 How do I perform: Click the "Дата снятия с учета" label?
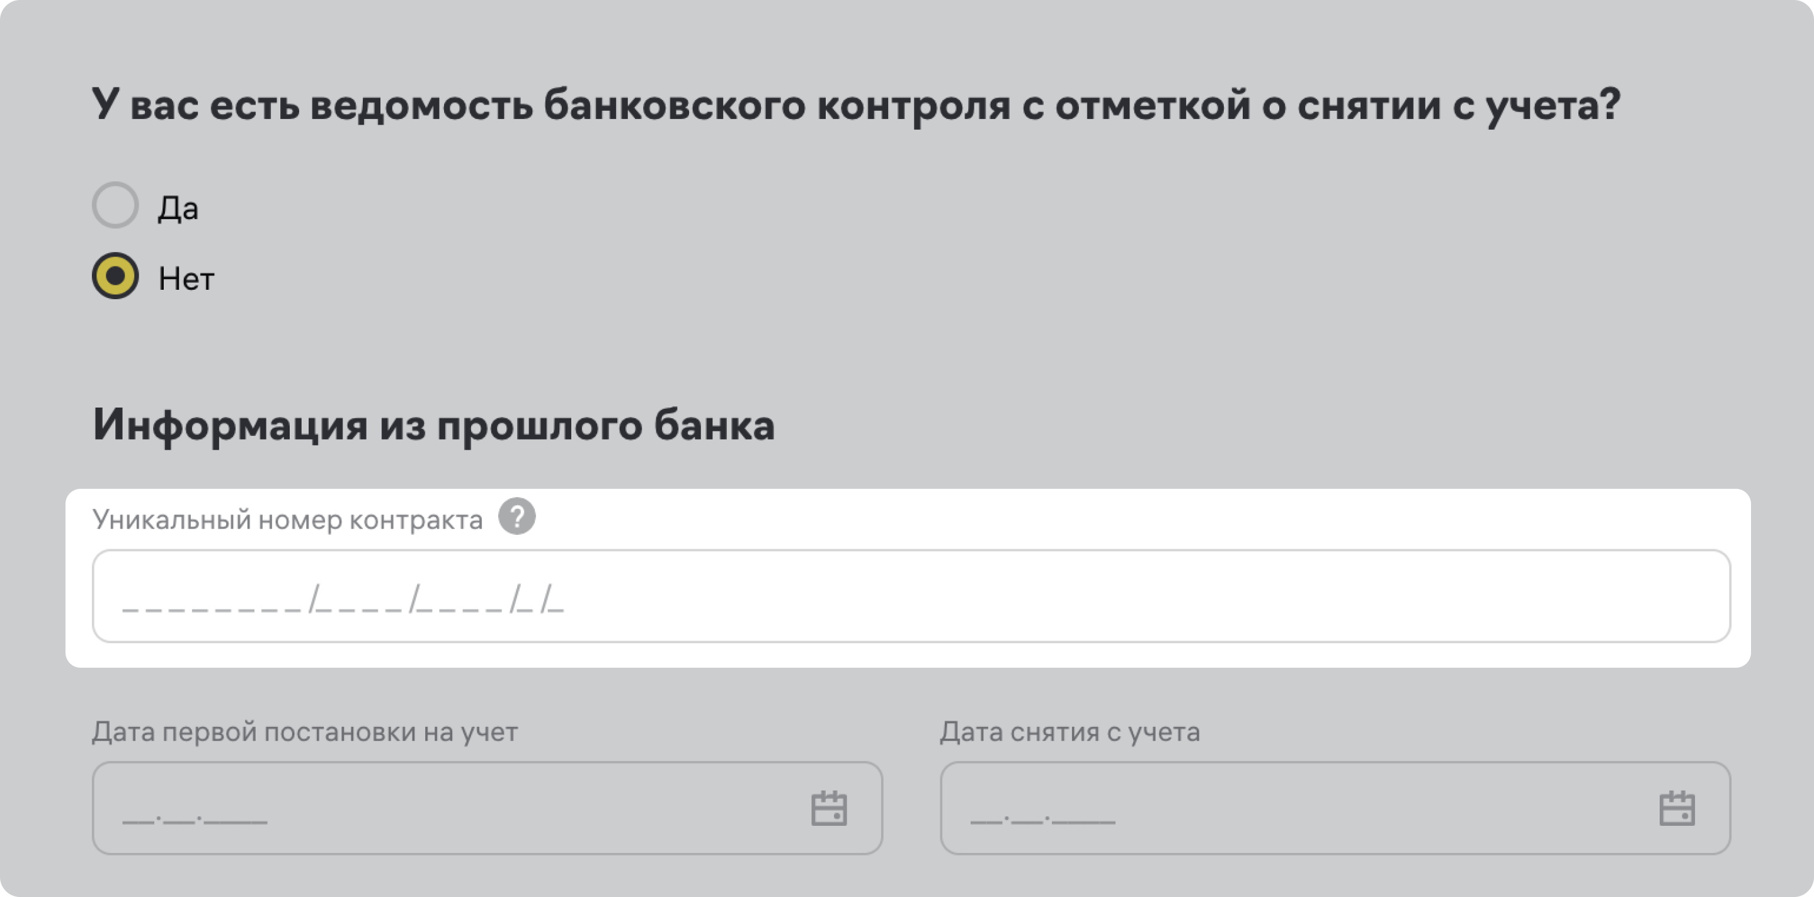click(x=1070, y=732)
